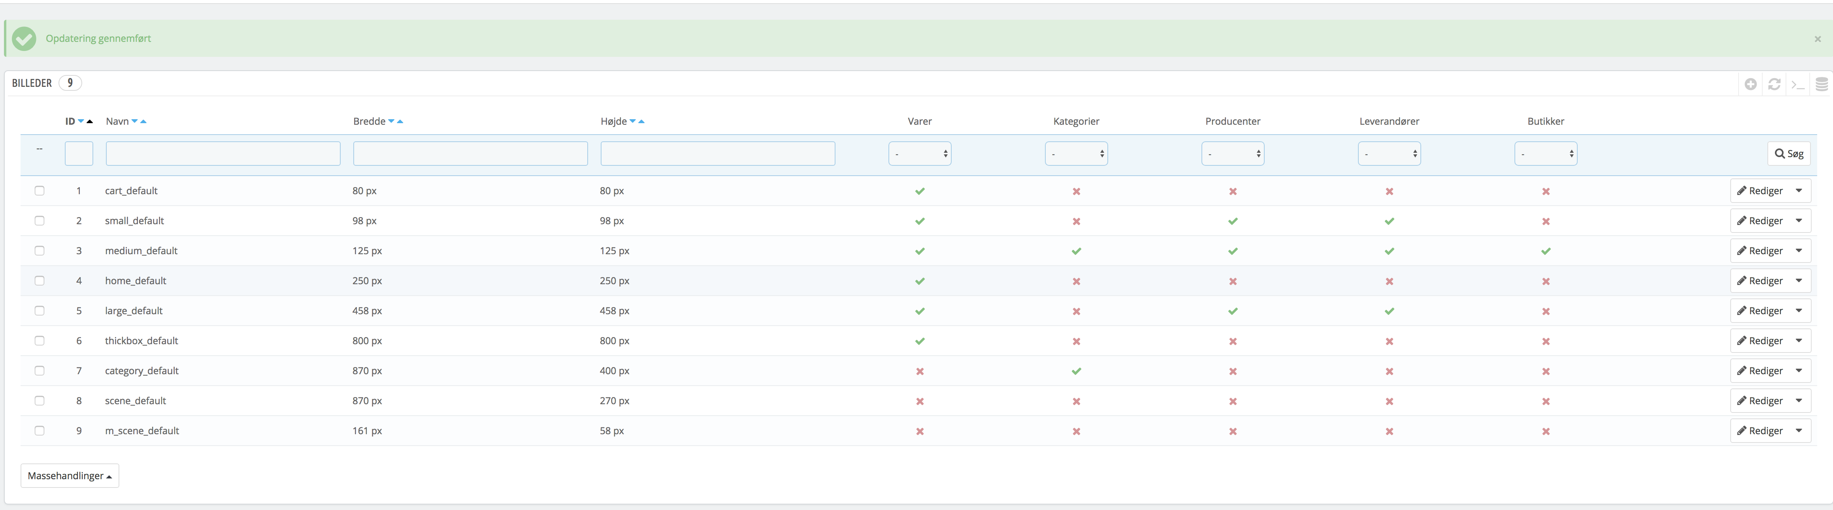Viewport: 1833px width, 510px height.
Task: Show SQL query terminal icon
Action: coord(1797,84)
